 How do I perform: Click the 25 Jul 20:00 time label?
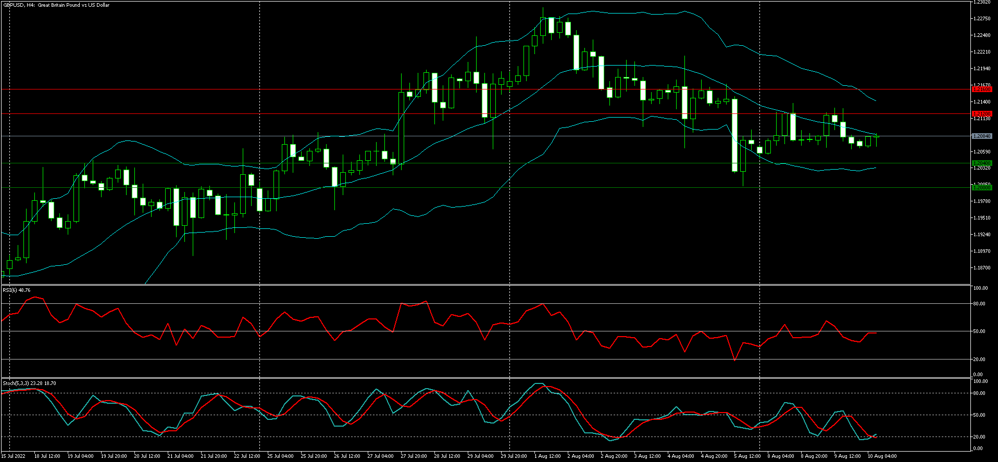(314, 456)
